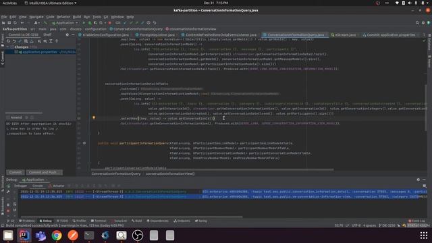
Task: Open the Profiler tool window
Action: (x=80, y=221)
